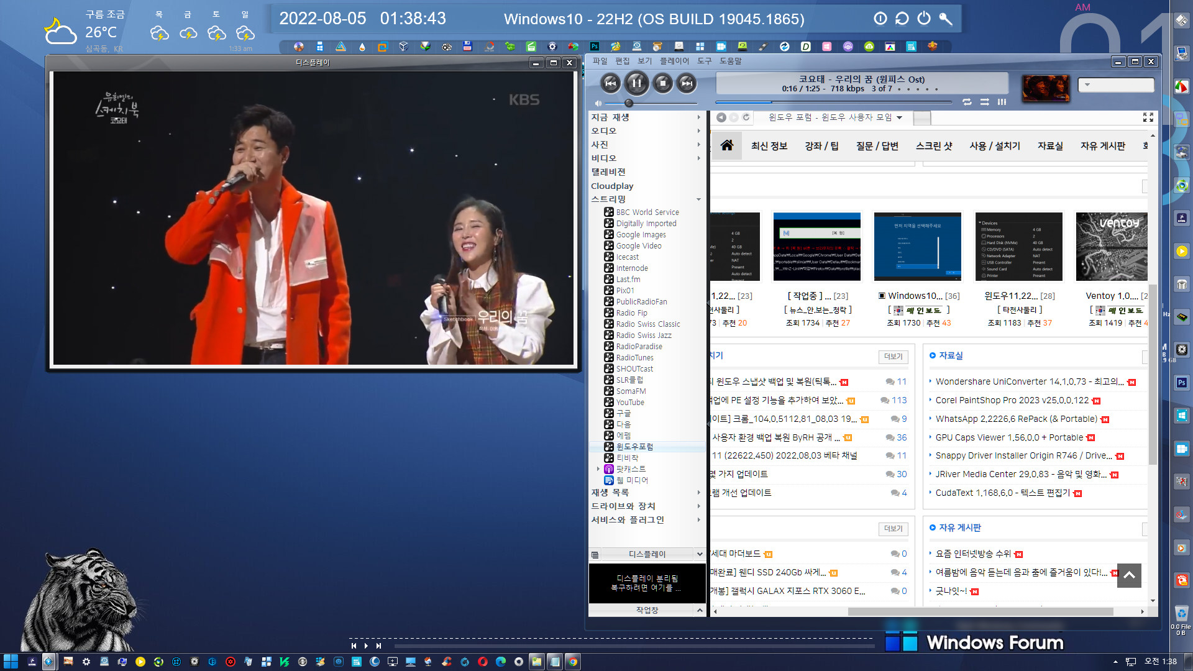The height and width of the screenshot is (671, 1193).
Task: Select the 윈도우포럼 streaming entry
Action: pyautogui.click(x=634, y=447)
